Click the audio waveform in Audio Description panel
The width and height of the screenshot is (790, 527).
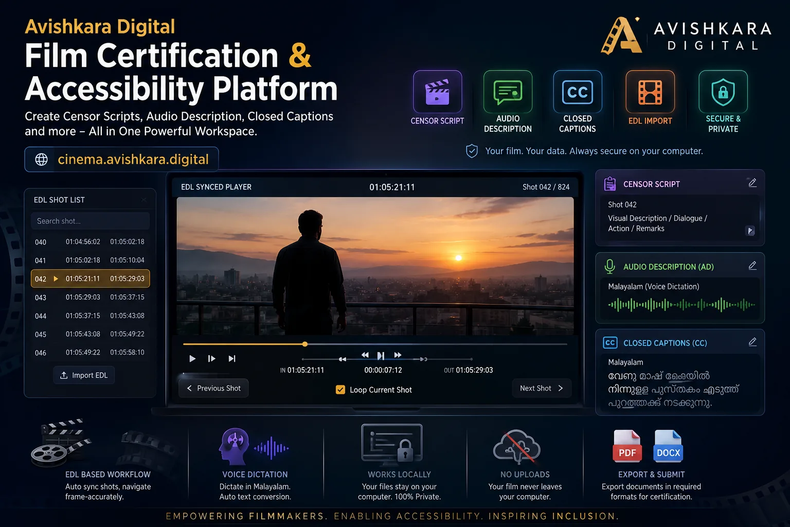pos(681,305)
